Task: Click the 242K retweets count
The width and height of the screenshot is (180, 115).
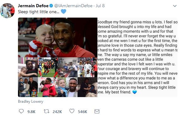Action: click(57, 112)
